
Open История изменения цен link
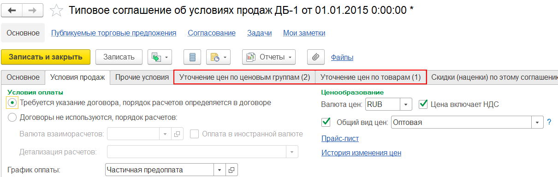coord(361,153)
